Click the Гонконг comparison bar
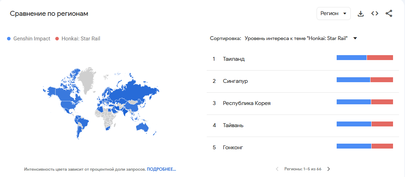The width and height of the screenshot is (405, 177). (x=364, y=146)
